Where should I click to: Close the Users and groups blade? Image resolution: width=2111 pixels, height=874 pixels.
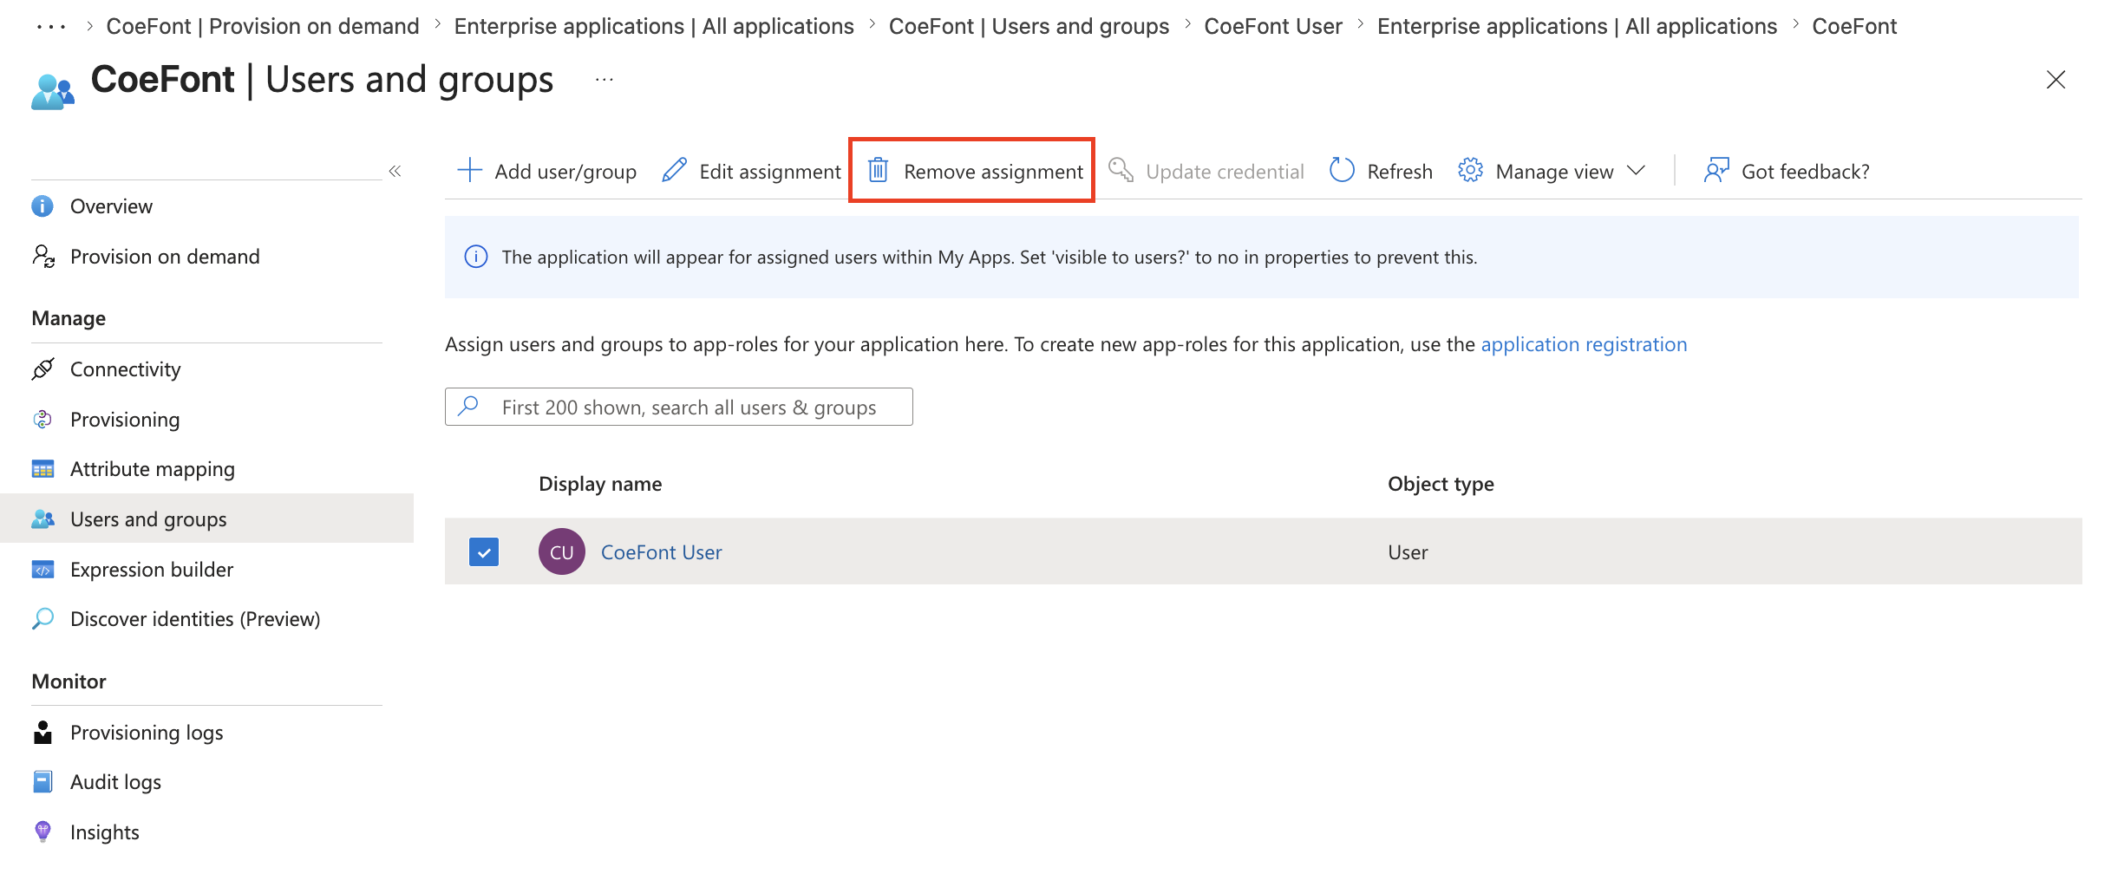[2055, 80]
